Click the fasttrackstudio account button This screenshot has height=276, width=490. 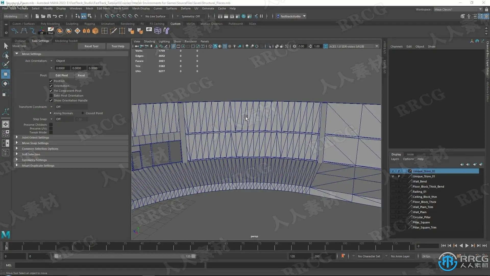[291, 16]
